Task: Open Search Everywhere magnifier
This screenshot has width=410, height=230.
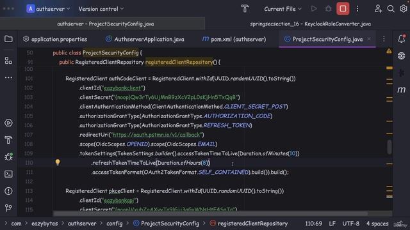Action: point(391,8)
